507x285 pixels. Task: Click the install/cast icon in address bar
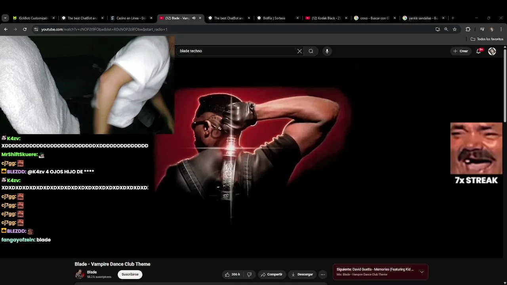(438, 29)
